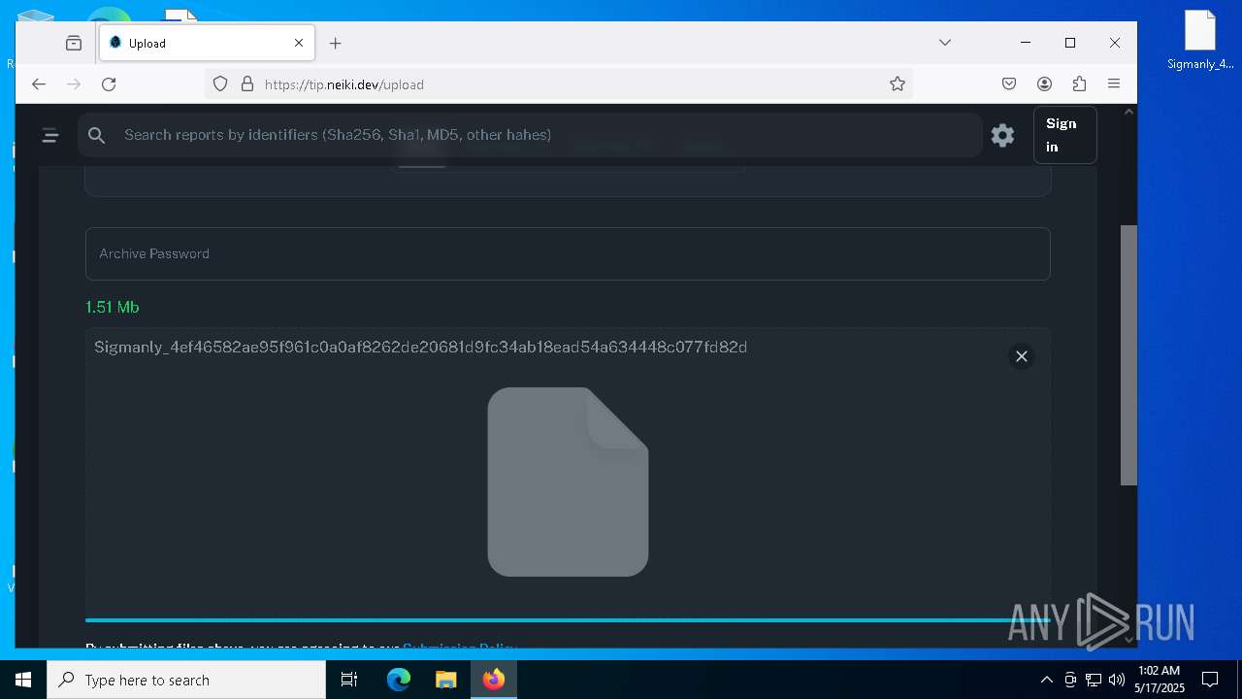Screen dimensions: 1242x699
Task: Open settings gear on the page
Action: (x=1002, y=135)
